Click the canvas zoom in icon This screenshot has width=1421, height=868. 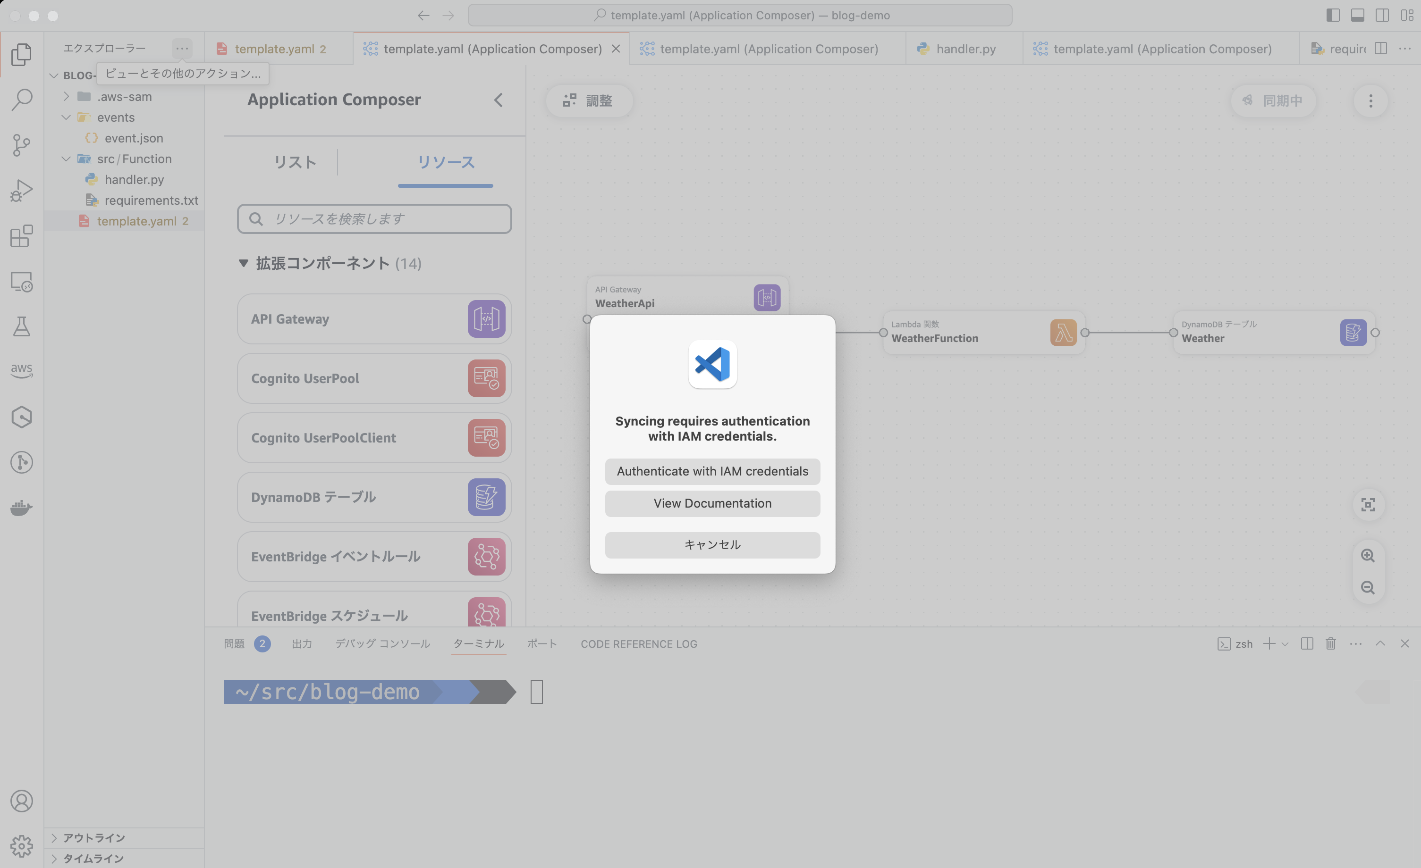(1367, 555)
